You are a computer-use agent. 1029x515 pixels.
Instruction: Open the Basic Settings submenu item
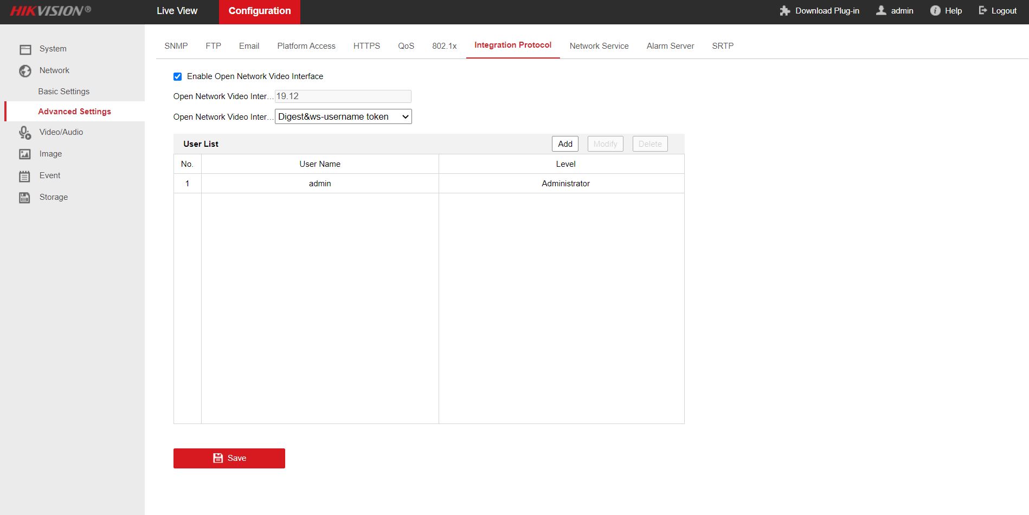[63, 92]
